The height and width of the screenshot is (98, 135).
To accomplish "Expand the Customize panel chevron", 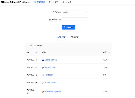I will click(x=28, y=46).
